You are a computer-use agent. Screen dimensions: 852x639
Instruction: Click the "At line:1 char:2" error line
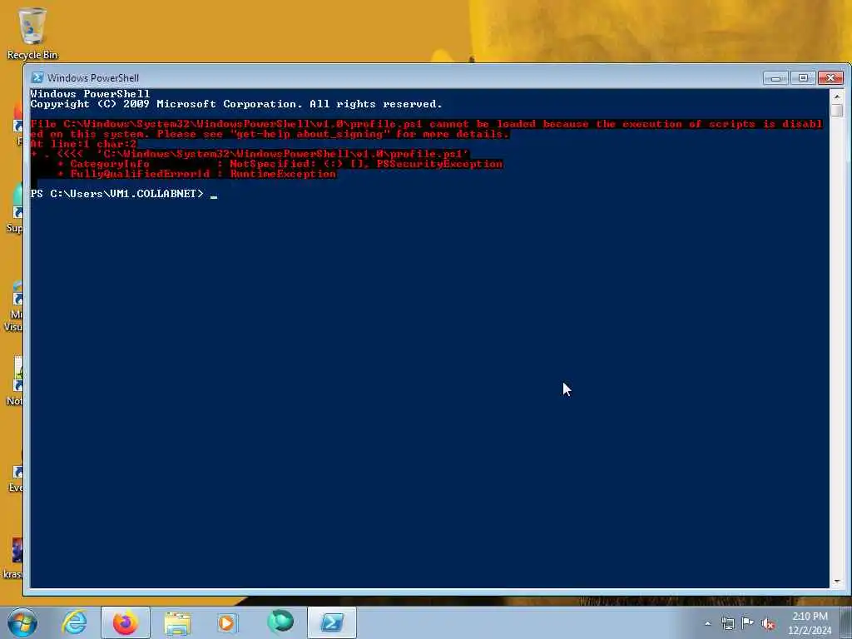click(84, 144)
